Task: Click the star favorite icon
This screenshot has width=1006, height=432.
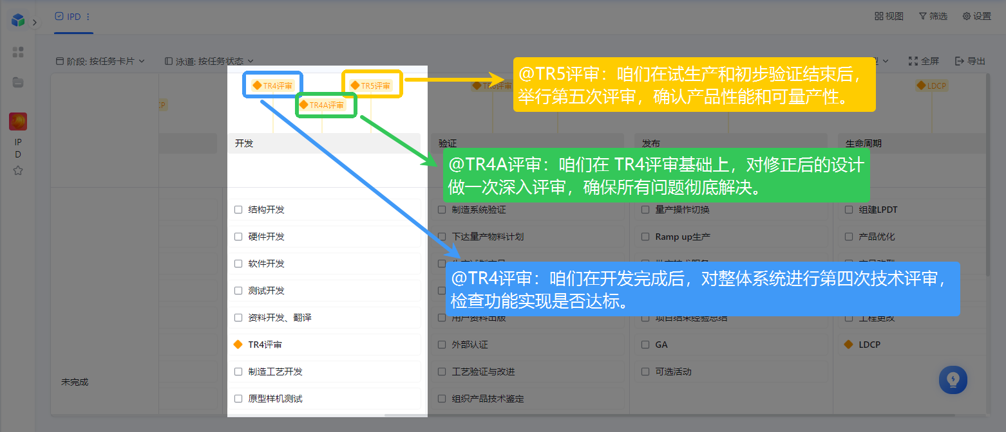Action: [x=18, y=170]
